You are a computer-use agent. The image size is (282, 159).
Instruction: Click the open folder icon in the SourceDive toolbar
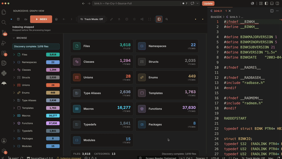(26, 19)
